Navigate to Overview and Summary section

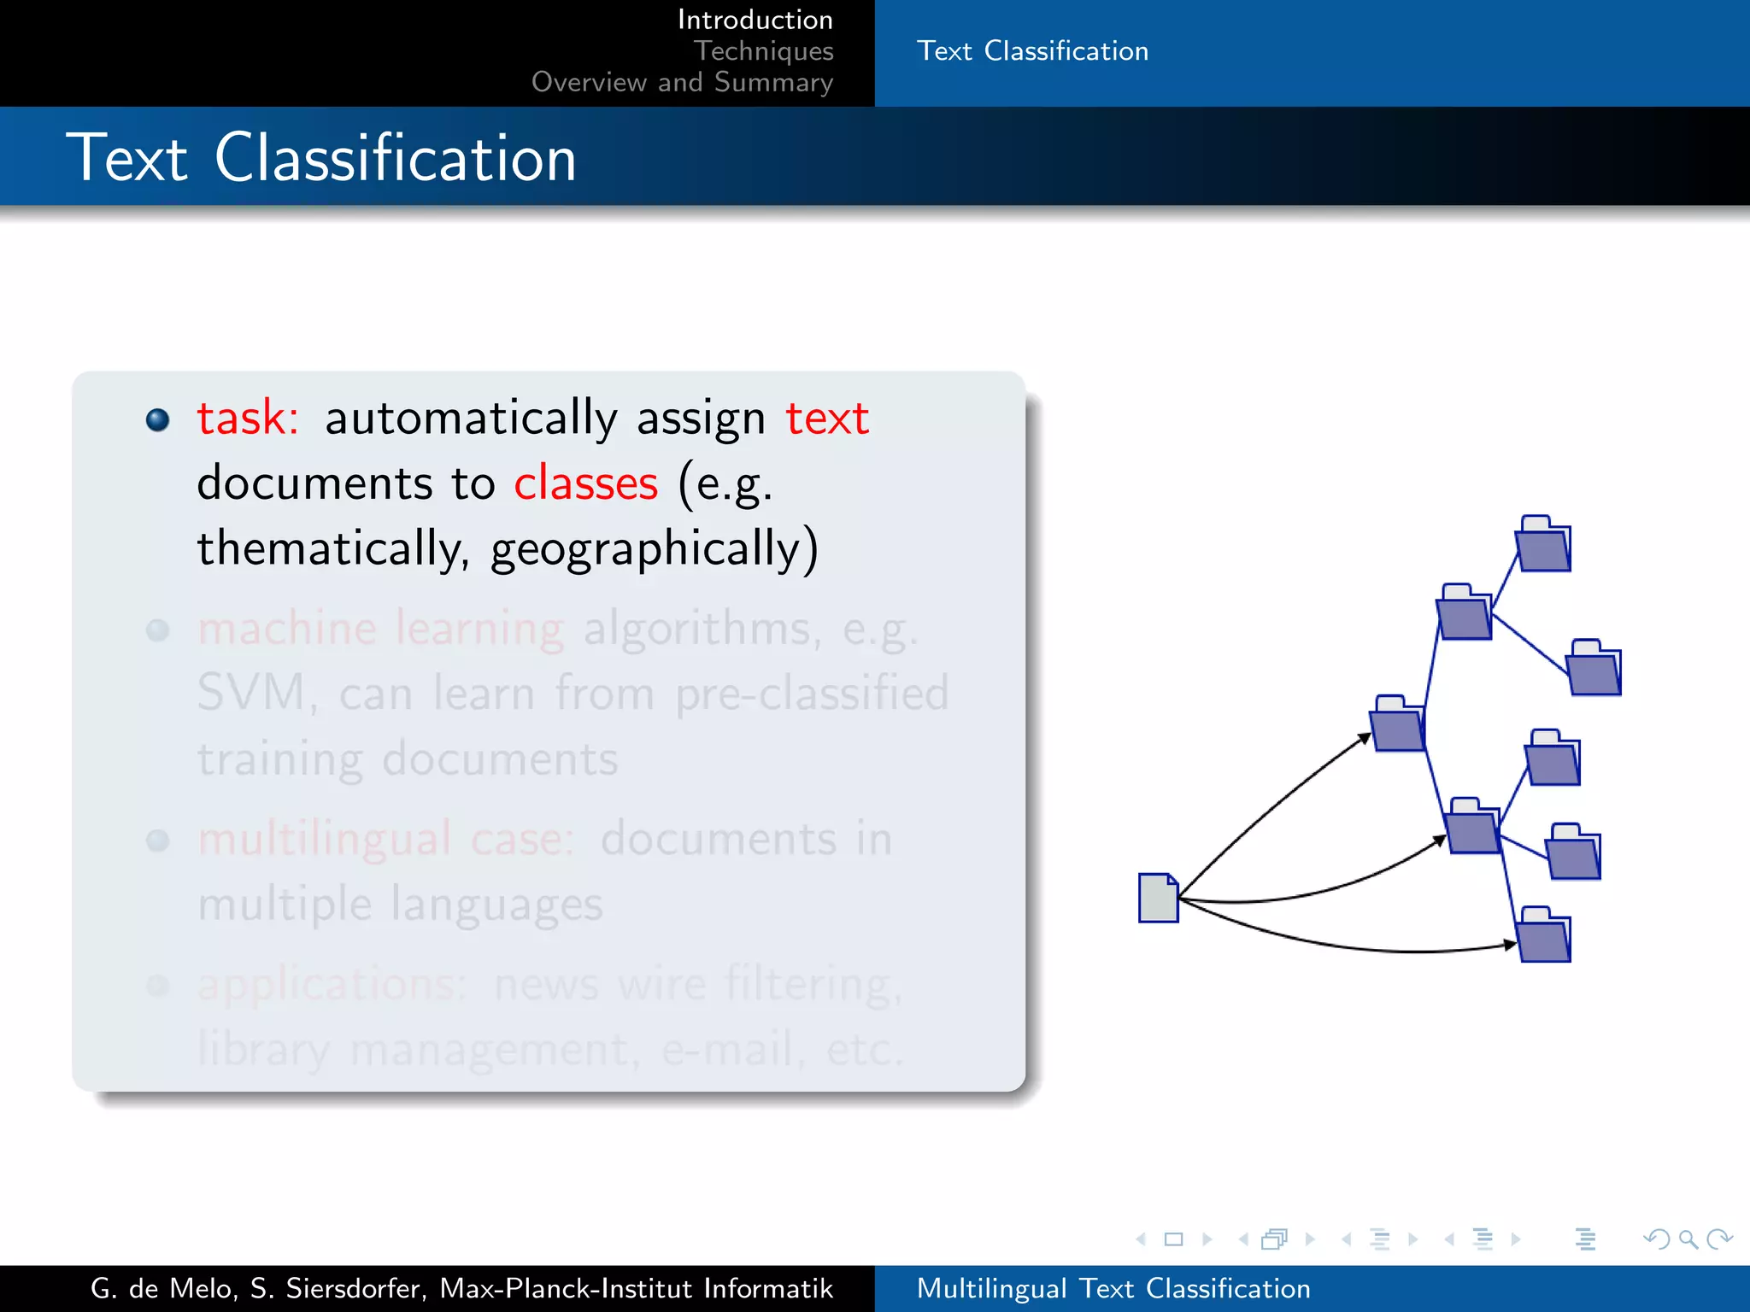[682, 82]
